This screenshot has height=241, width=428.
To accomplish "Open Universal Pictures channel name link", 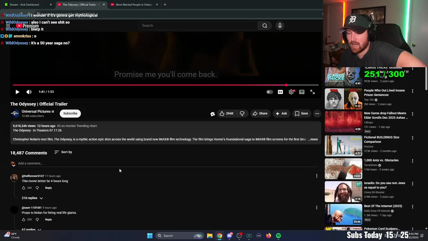I will point(36,111).
